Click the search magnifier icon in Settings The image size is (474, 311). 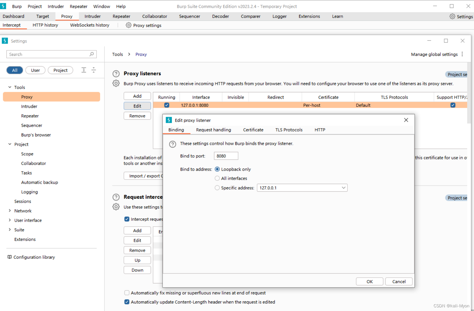92,54
